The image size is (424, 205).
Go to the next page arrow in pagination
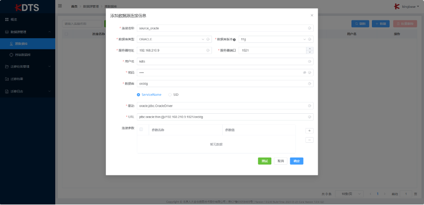tap(385, 194)
